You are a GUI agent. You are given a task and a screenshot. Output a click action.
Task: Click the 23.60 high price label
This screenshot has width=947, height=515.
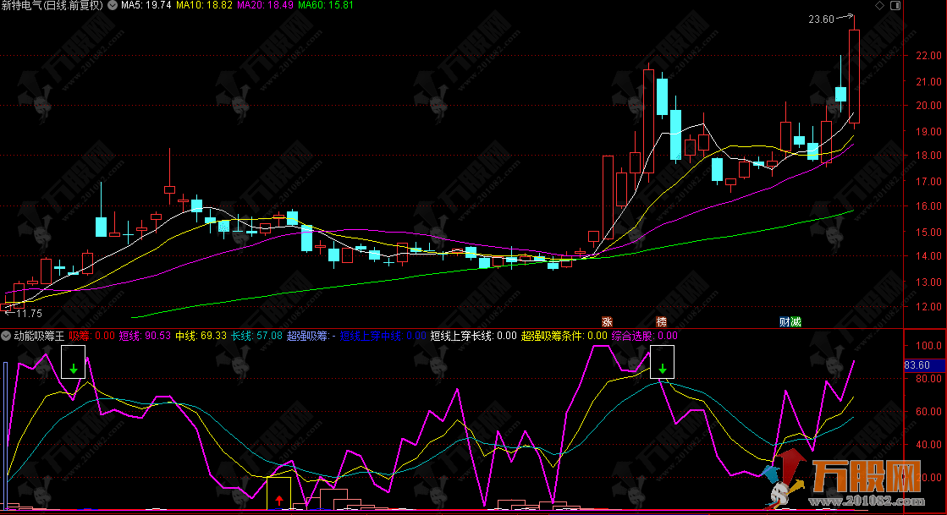tap(821, 19)
